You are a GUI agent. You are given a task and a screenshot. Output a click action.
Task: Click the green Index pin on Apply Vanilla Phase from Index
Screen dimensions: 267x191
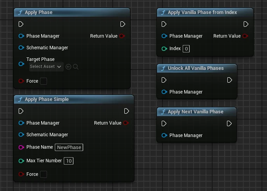(164, 49)
